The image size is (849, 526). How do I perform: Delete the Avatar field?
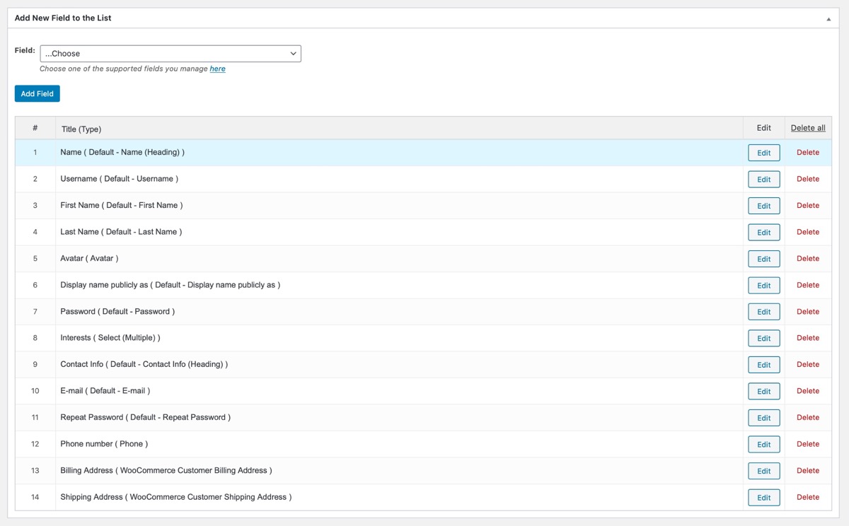click(x=808, y=259)
